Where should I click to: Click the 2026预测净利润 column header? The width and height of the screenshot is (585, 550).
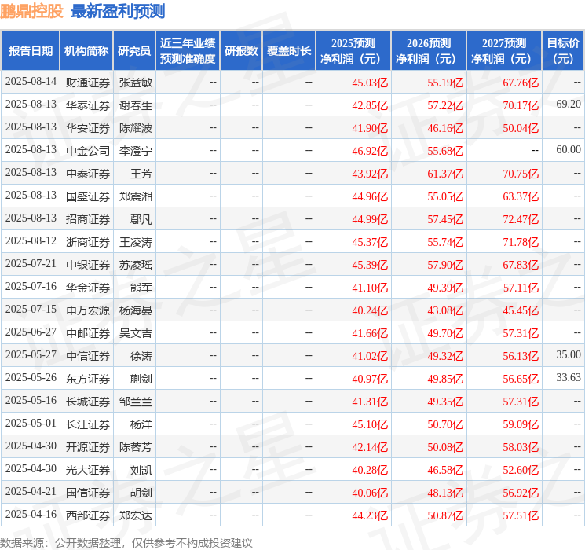click(x=429, y=51)
